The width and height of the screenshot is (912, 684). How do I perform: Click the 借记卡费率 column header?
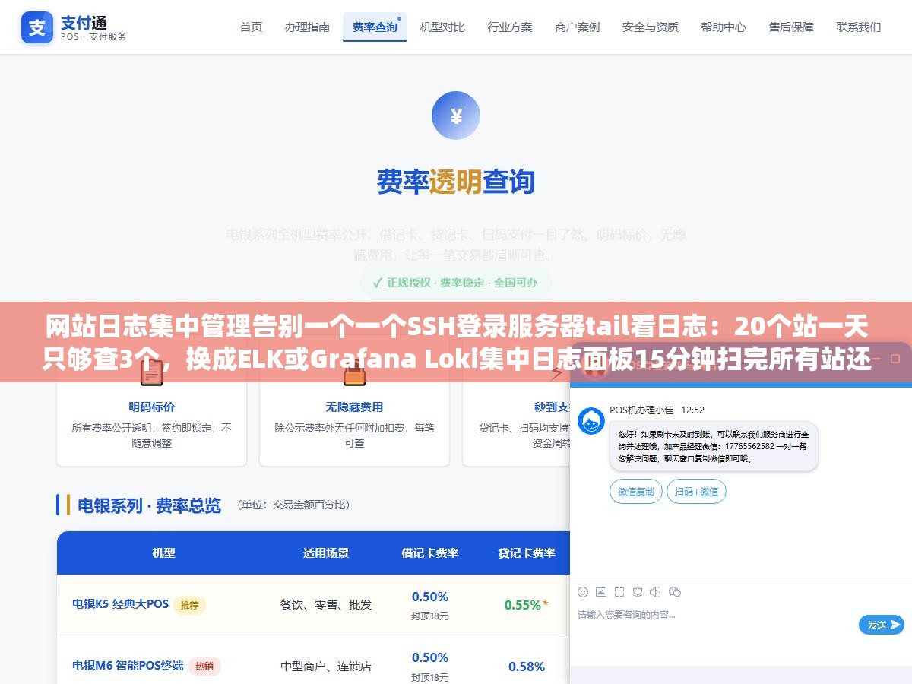pos(430,553)
